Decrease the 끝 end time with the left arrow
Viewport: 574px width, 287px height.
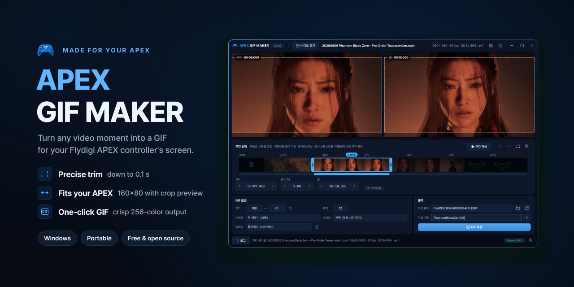[321, 186]
